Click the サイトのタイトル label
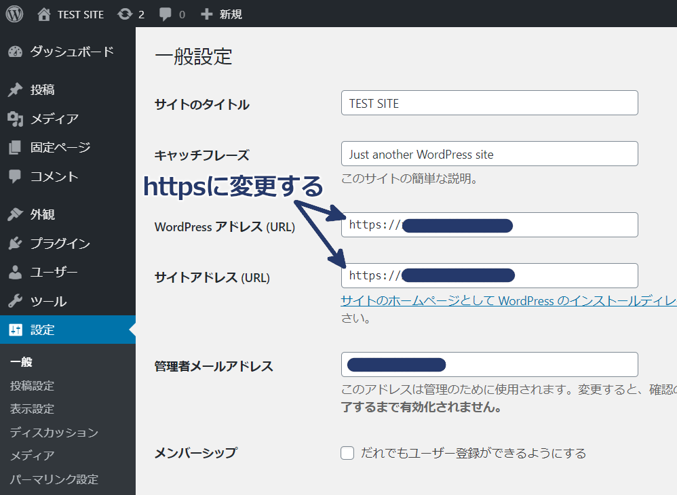This screenshot has height=495, width=677. [202, 104]
